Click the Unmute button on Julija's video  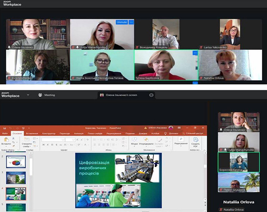(x=121, y=22)
